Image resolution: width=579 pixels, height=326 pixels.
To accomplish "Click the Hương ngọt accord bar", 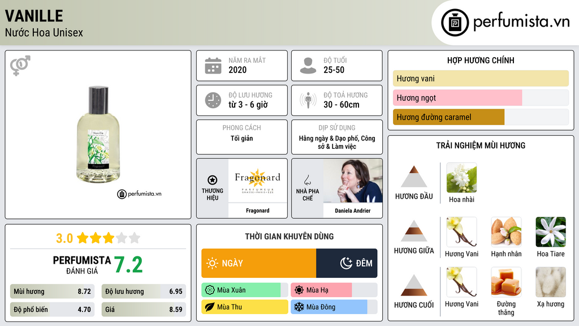I will pyautogui.click(x=481, y=97).
